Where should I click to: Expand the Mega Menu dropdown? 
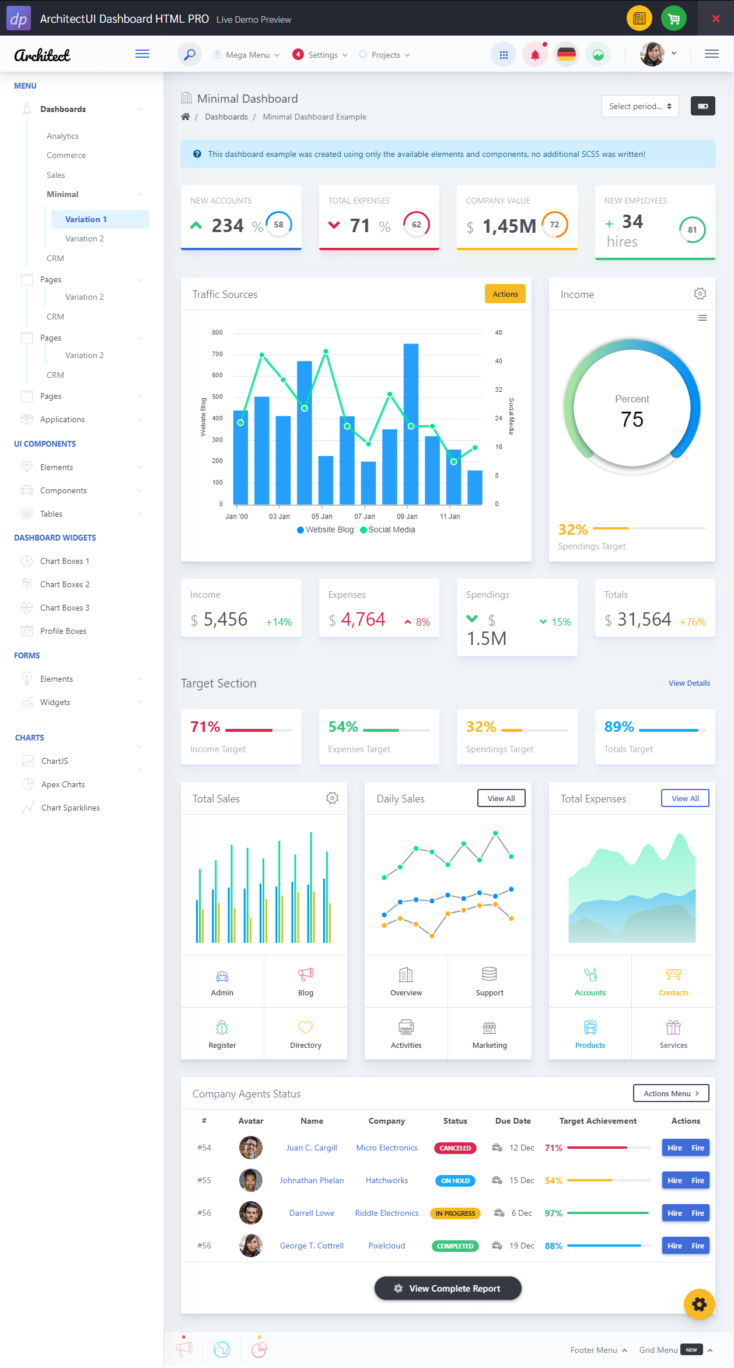tap(246, 55)
